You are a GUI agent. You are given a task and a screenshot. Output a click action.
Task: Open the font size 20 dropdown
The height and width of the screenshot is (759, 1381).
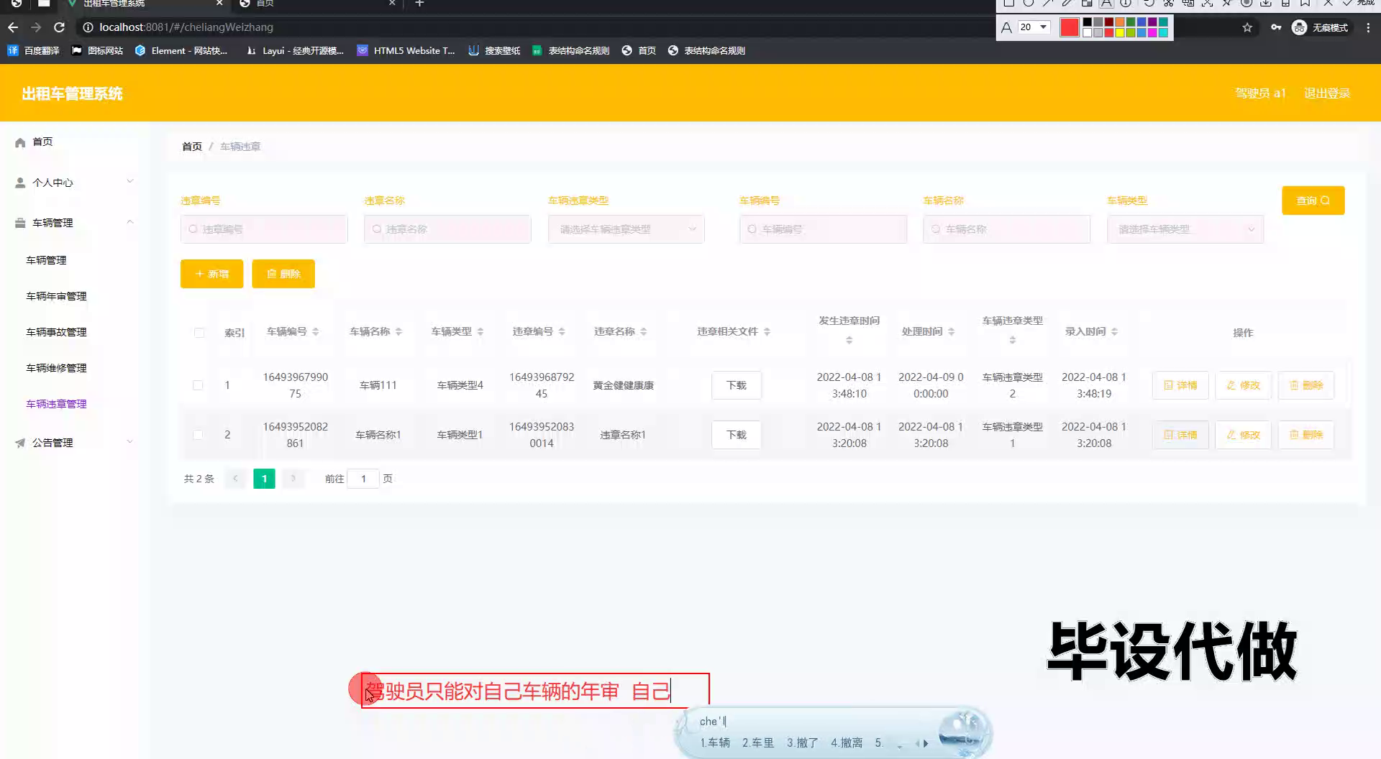click(1034, 27)
